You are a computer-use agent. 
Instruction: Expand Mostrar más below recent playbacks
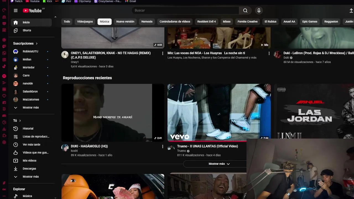click(219, 164)
